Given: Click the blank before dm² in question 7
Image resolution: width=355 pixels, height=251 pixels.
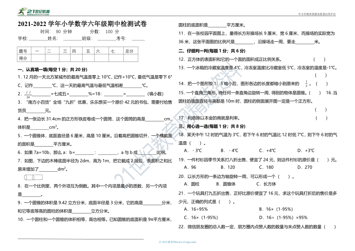Looking at the screenshot, I should click(48, 169).
